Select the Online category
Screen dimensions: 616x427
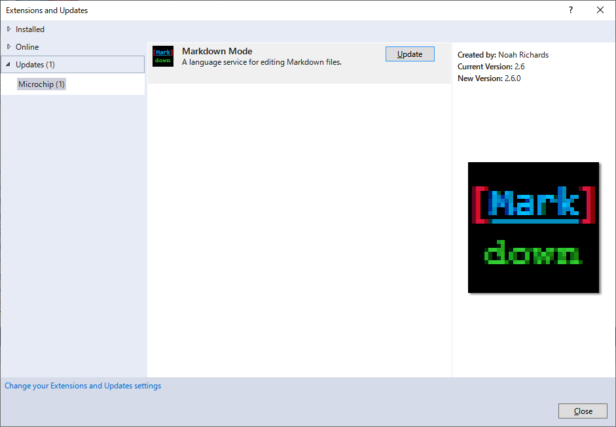[27, 46]
